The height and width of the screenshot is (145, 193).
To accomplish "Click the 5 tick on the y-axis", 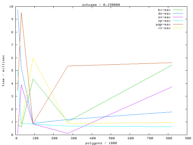I will (12, 71).
